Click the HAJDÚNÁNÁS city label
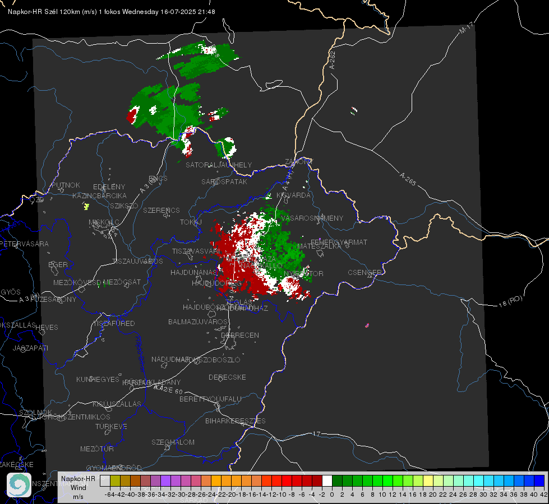Image resolution: width=549 pixels, height=504 pixels. [x=193, y=272]
